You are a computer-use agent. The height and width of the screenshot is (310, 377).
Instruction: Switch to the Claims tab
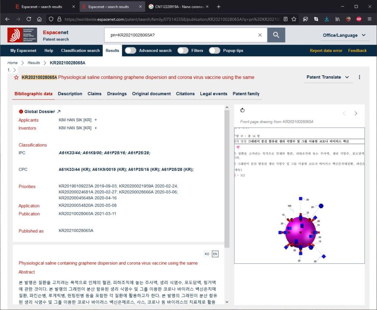pyautogui.click(x=94, y=94)
